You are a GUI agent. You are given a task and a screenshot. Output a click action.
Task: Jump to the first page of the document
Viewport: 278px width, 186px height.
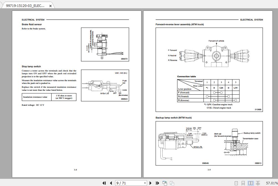105,183
